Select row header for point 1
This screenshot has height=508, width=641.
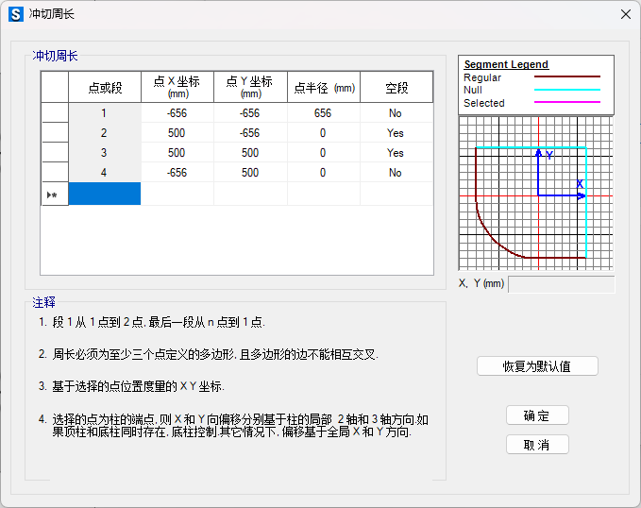tap(55, 113)
